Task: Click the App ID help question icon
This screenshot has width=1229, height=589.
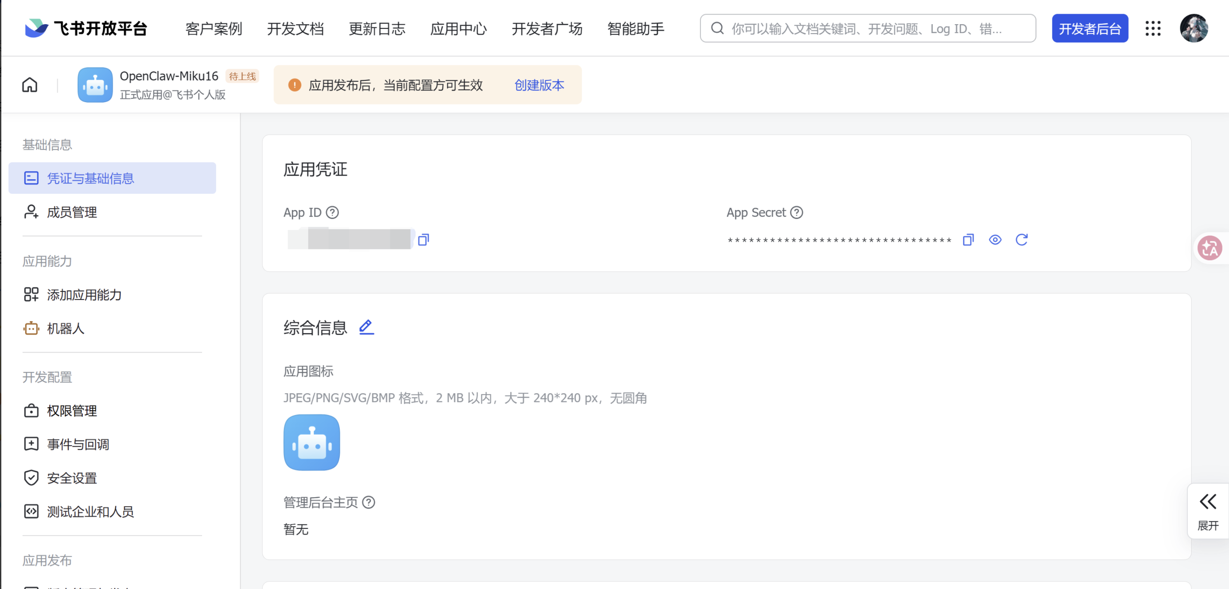Action: [332, 212]
